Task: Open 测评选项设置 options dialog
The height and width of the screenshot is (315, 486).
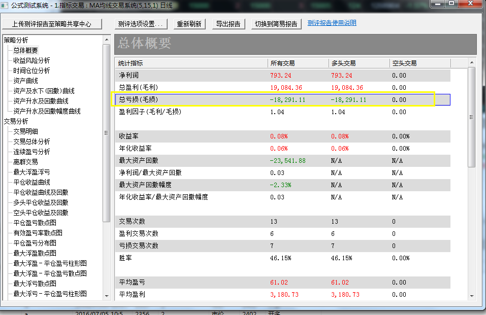Action: (x=140, y=24)
